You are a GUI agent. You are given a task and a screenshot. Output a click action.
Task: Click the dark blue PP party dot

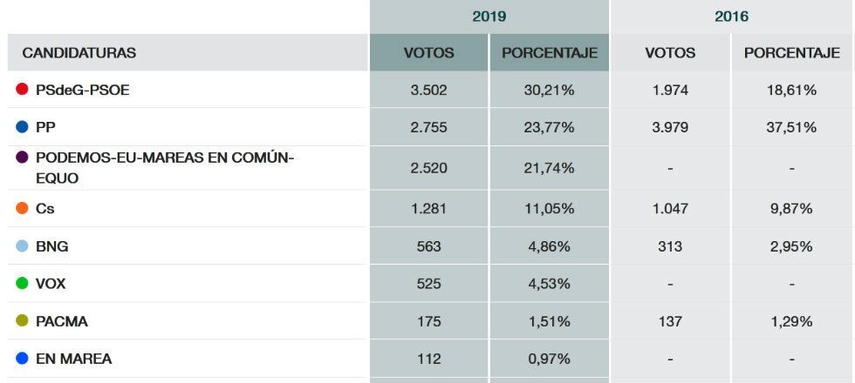coord(23,127)
